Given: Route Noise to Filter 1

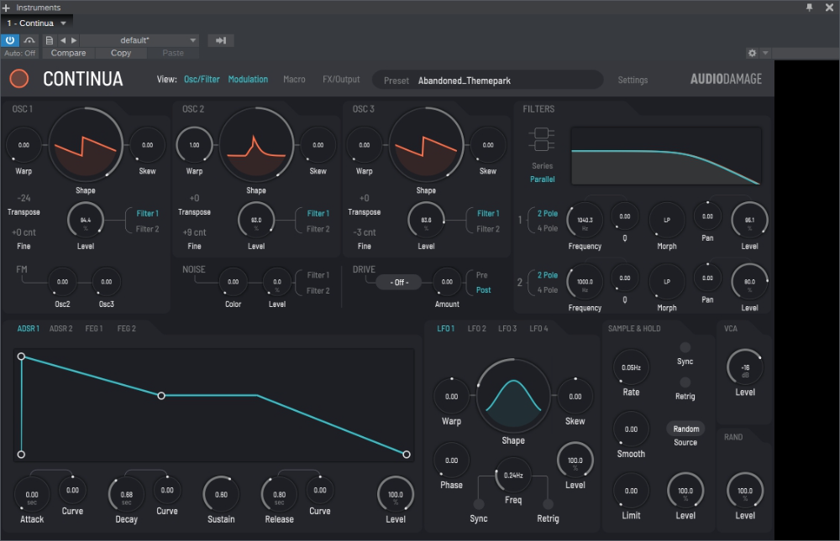Looking at the screenshot, I should 318,275.
